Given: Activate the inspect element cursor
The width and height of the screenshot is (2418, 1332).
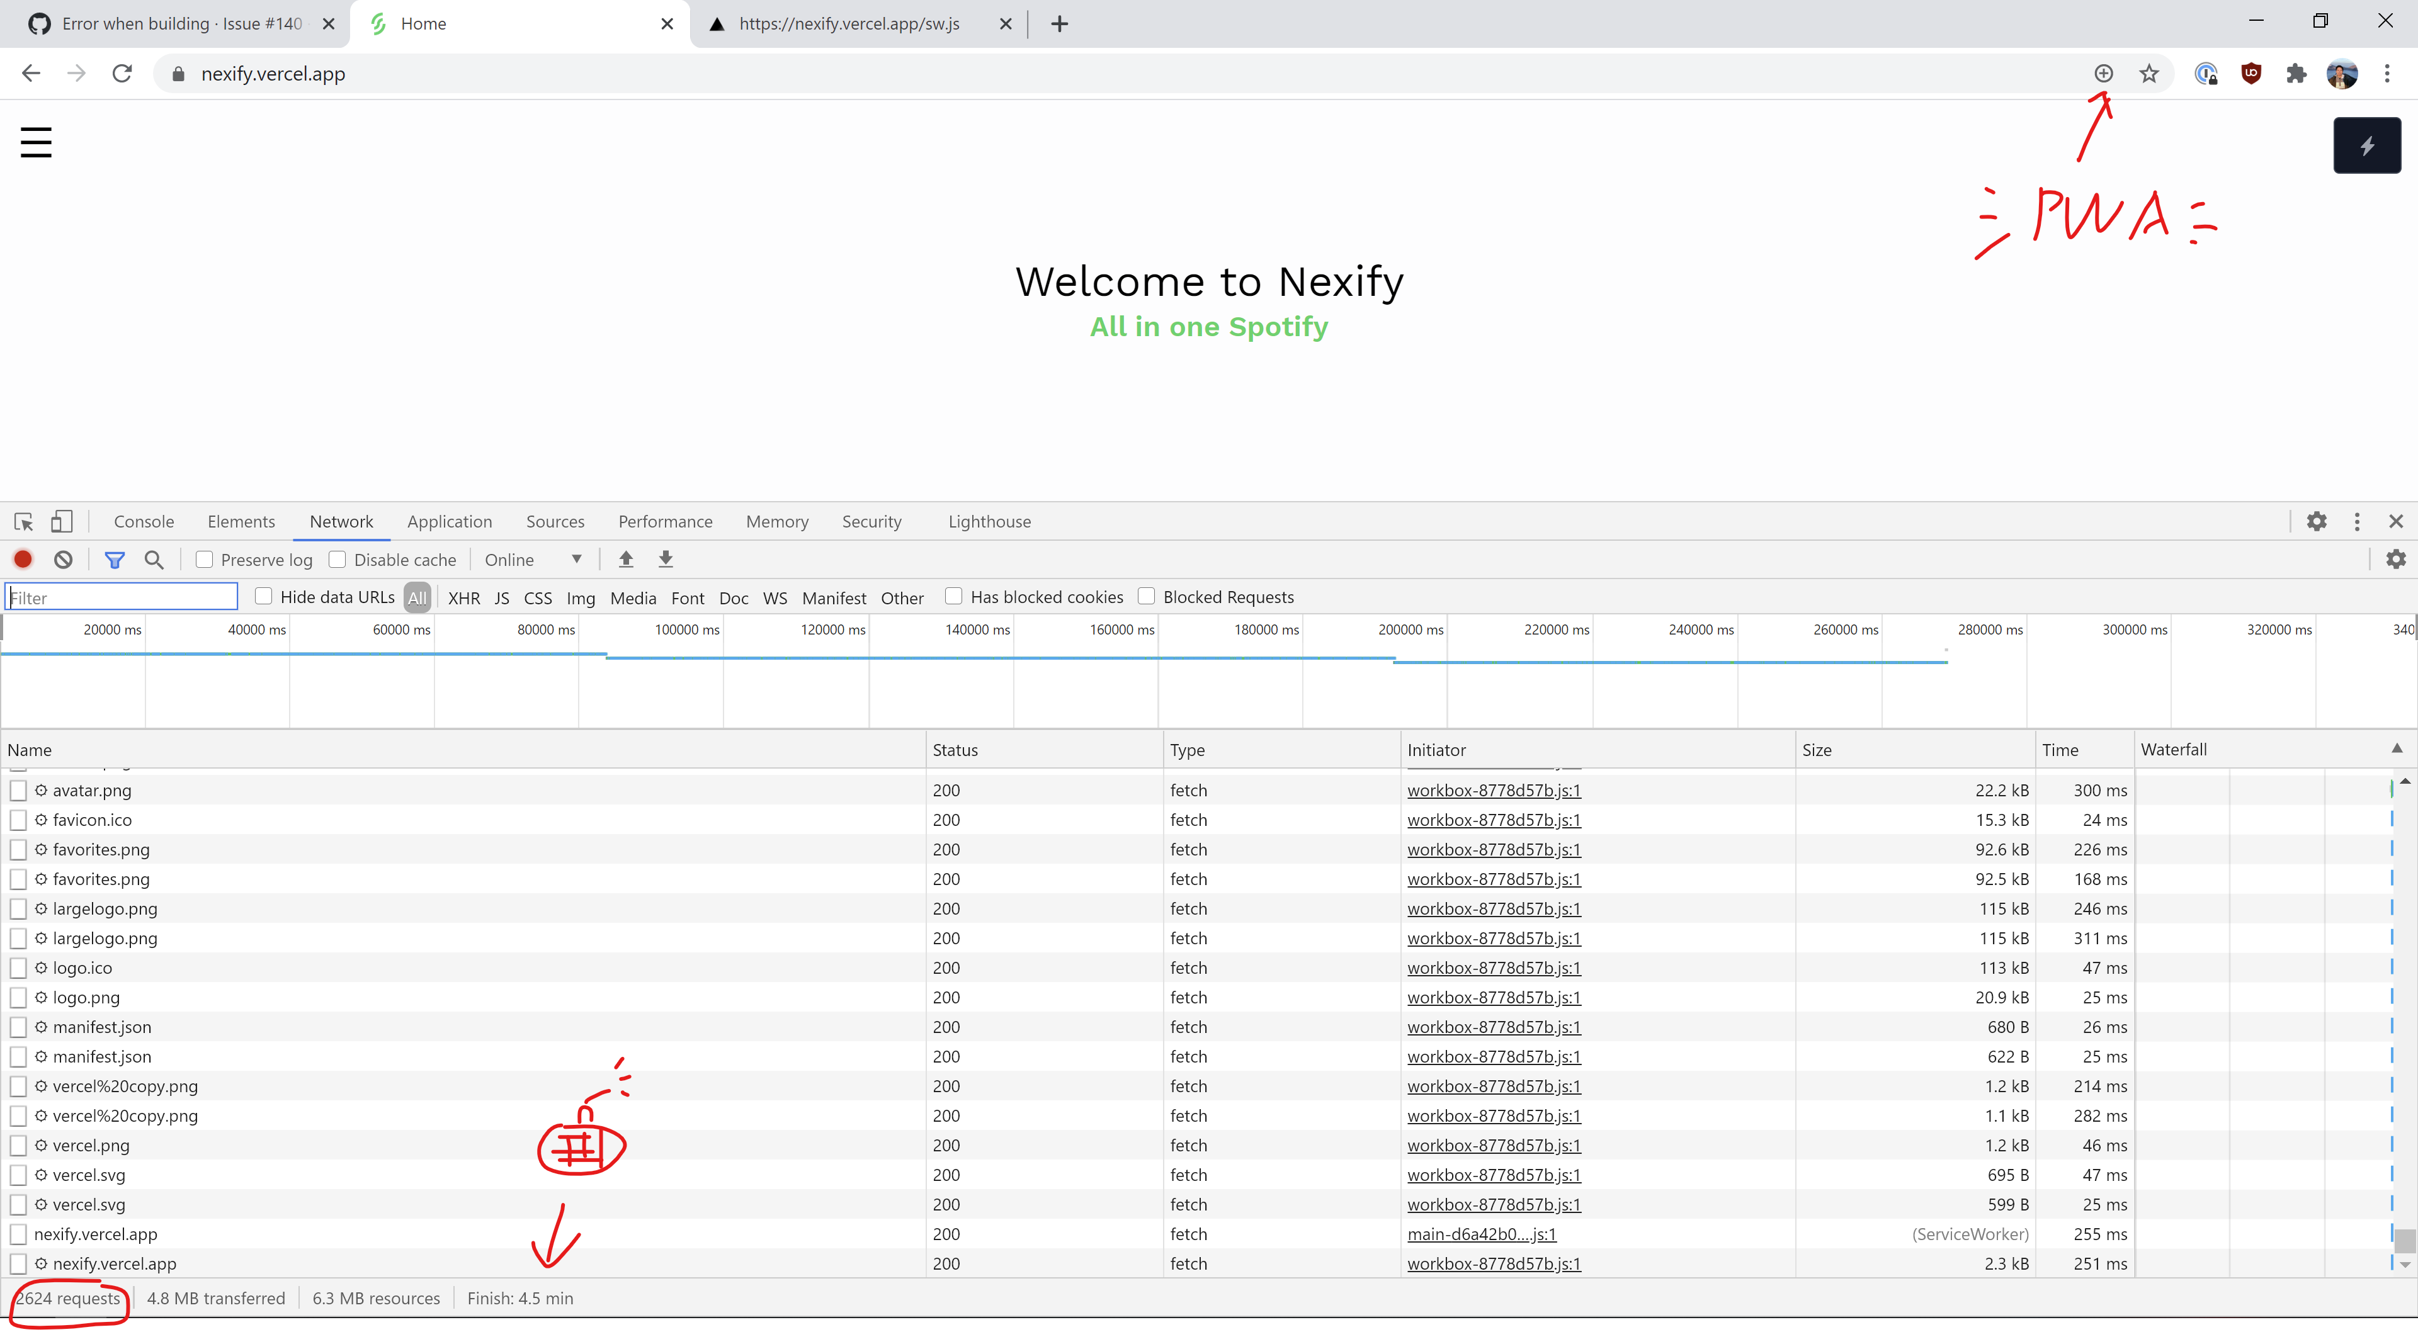Looking at the screenshot, I should click(23, 521).
